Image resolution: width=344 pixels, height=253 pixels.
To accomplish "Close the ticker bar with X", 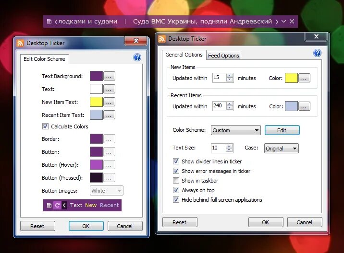I will tap(292, 22).
